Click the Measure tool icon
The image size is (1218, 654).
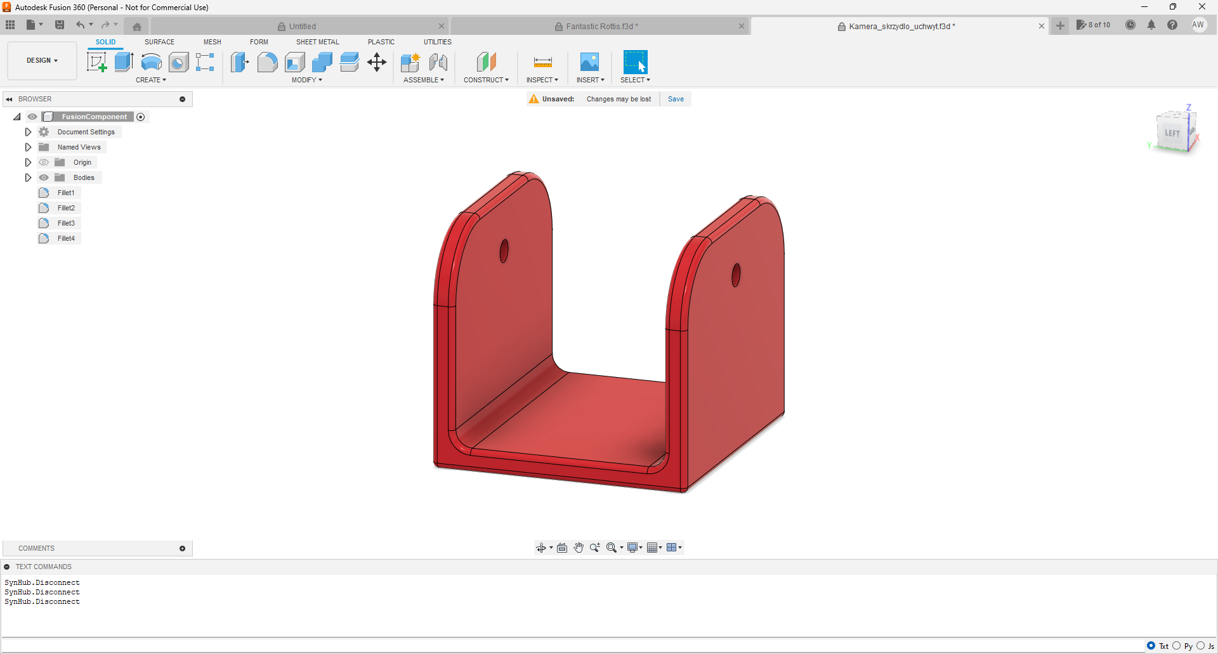pos(543,62)
